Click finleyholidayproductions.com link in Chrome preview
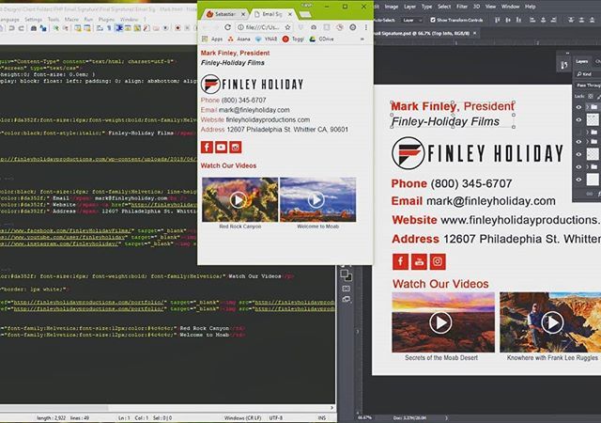 tap(268, 119)
